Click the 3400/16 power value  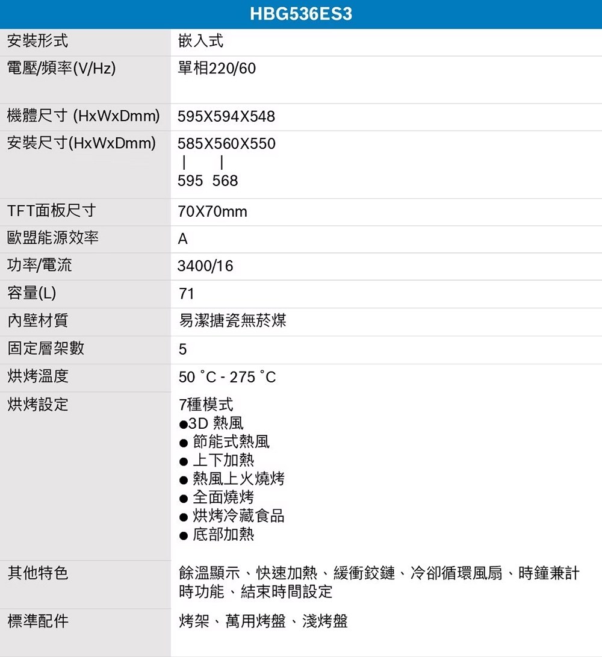205,266
